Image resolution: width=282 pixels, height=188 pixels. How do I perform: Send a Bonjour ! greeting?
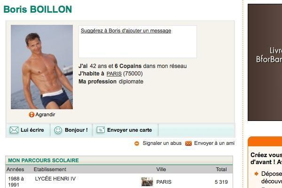coord(72,130)
